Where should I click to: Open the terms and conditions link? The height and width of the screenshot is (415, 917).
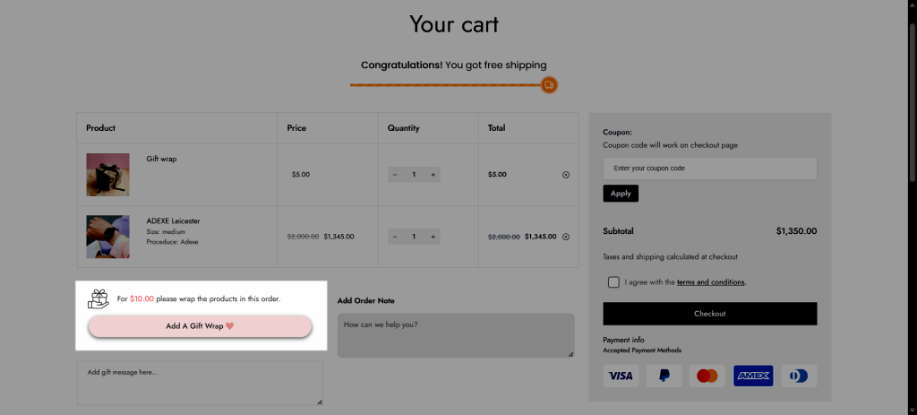pyautogui.click(x=710, y=282)
